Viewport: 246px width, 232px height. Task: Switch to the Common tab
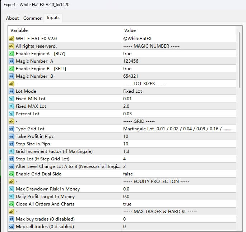coord(33,18)
